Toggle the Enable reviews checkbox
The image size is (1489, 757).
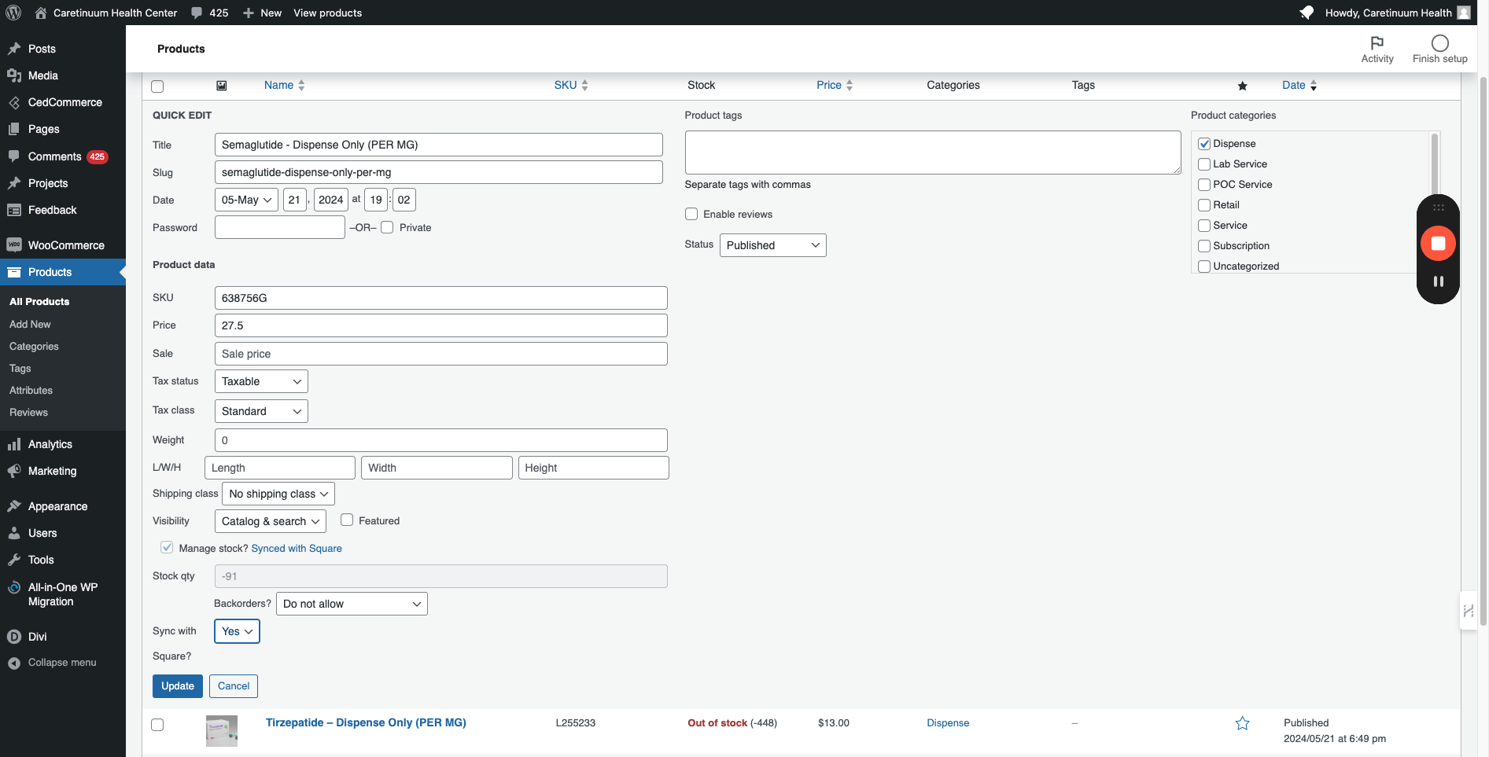[691, 214]
